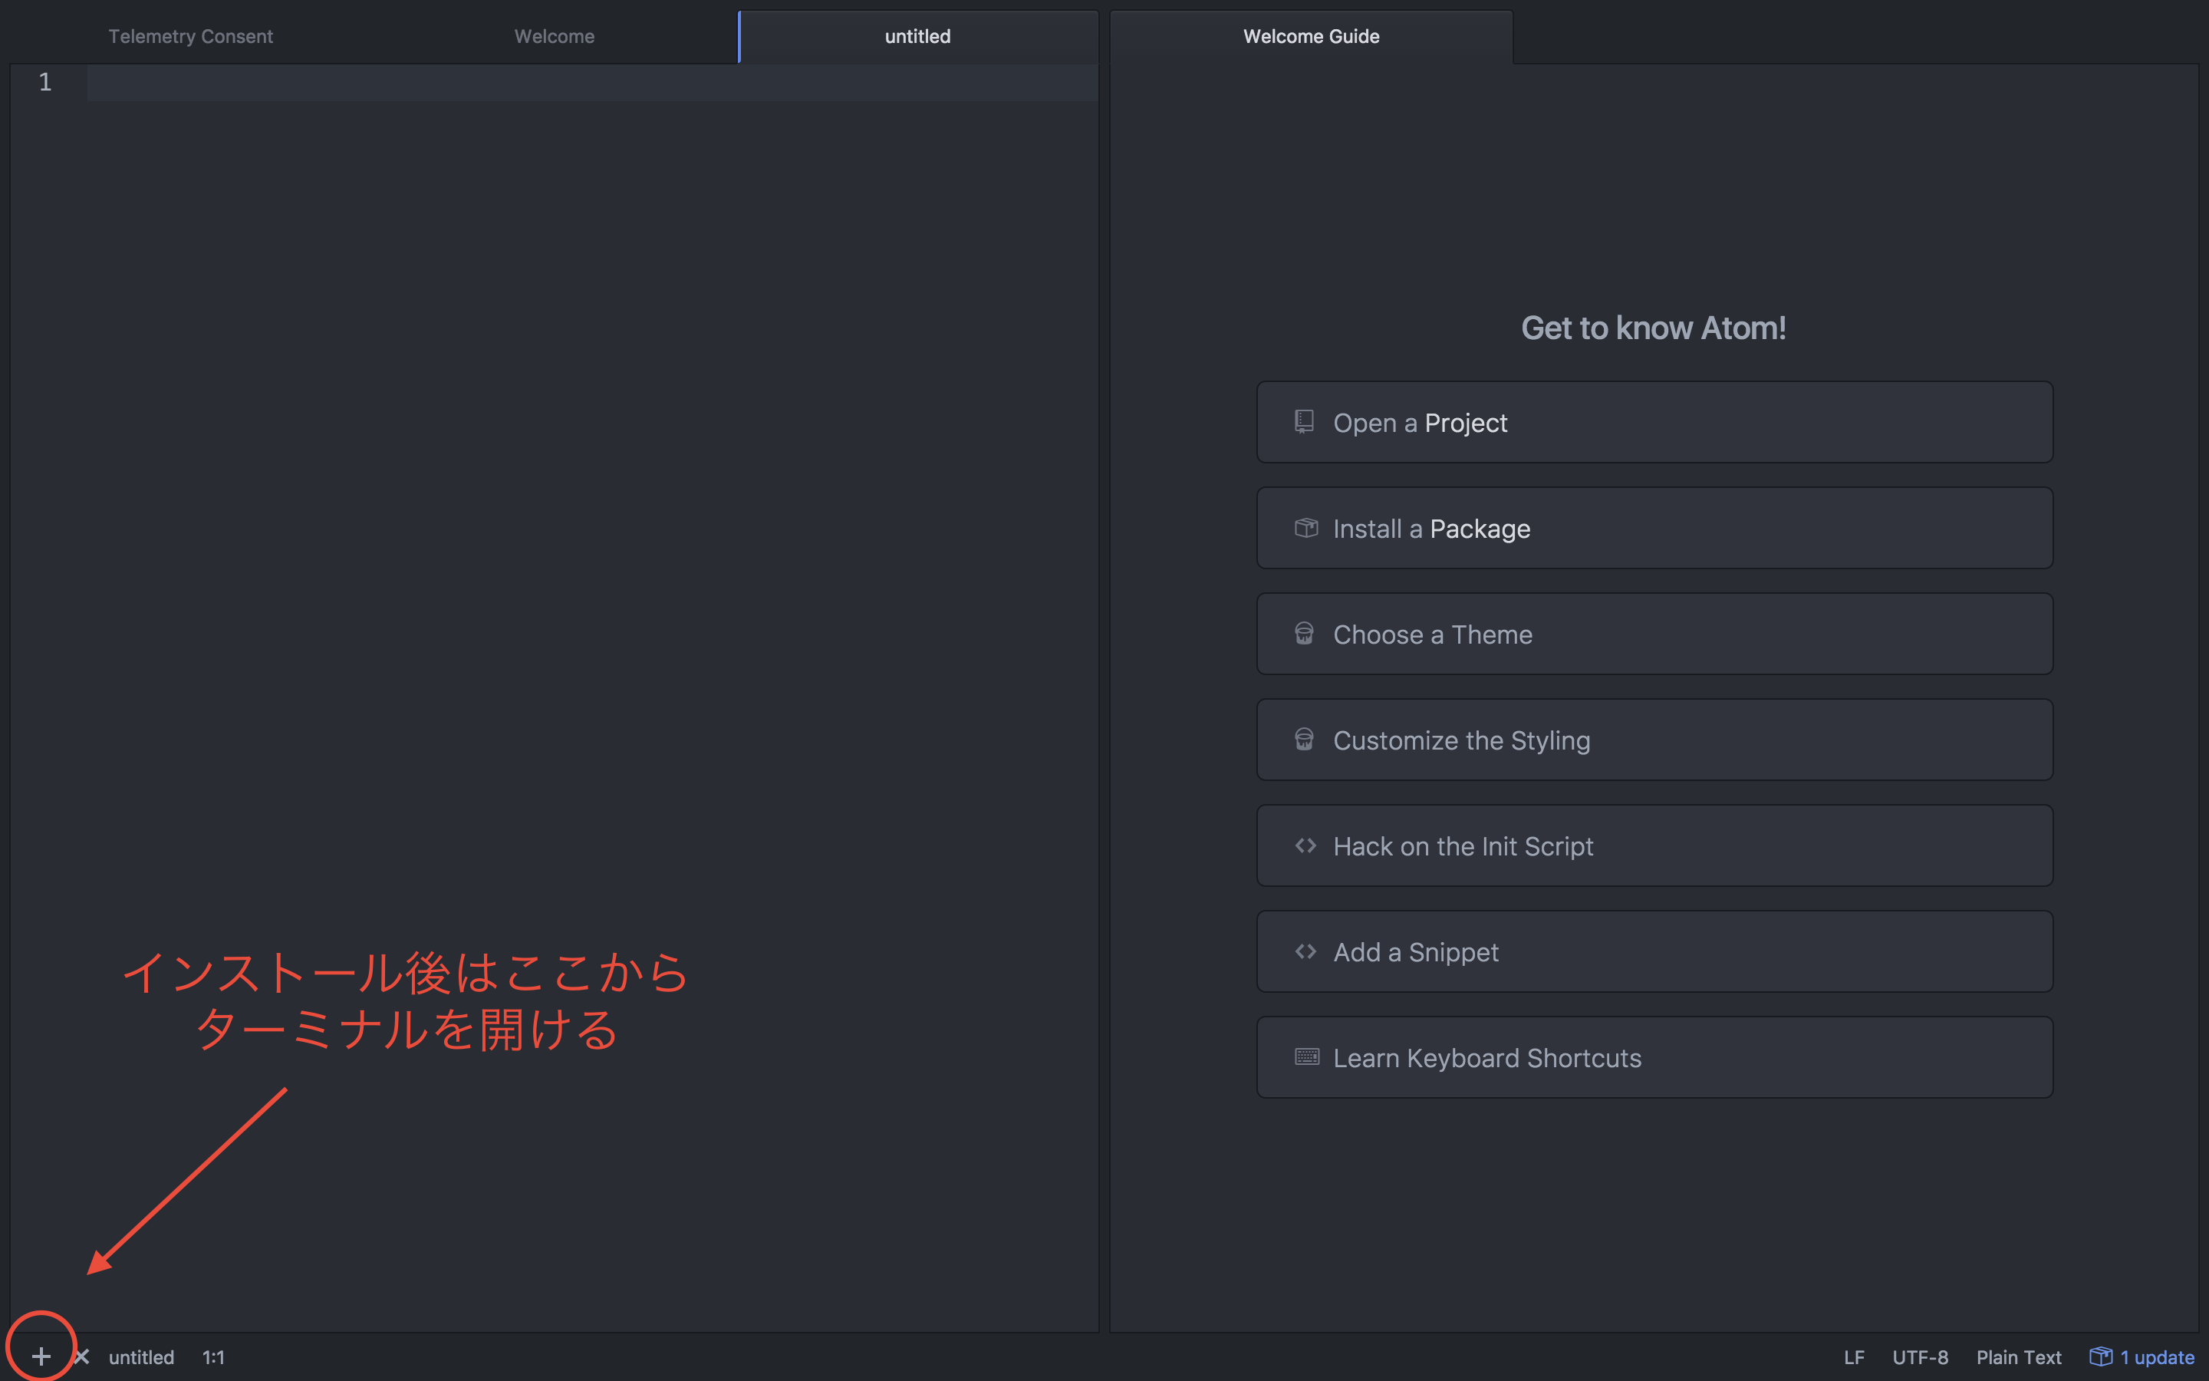Click the paint bucket icon beside Choose a Theme

(x=1305, y=634)
